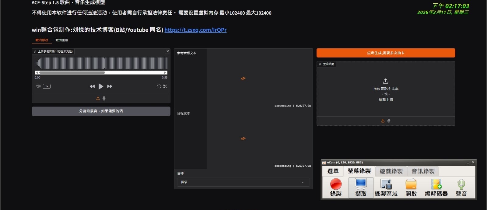Select the 遊戲錄製 tab in oCam
The height and width of the screenshot is (210, 487).
(x=391, y=171)
